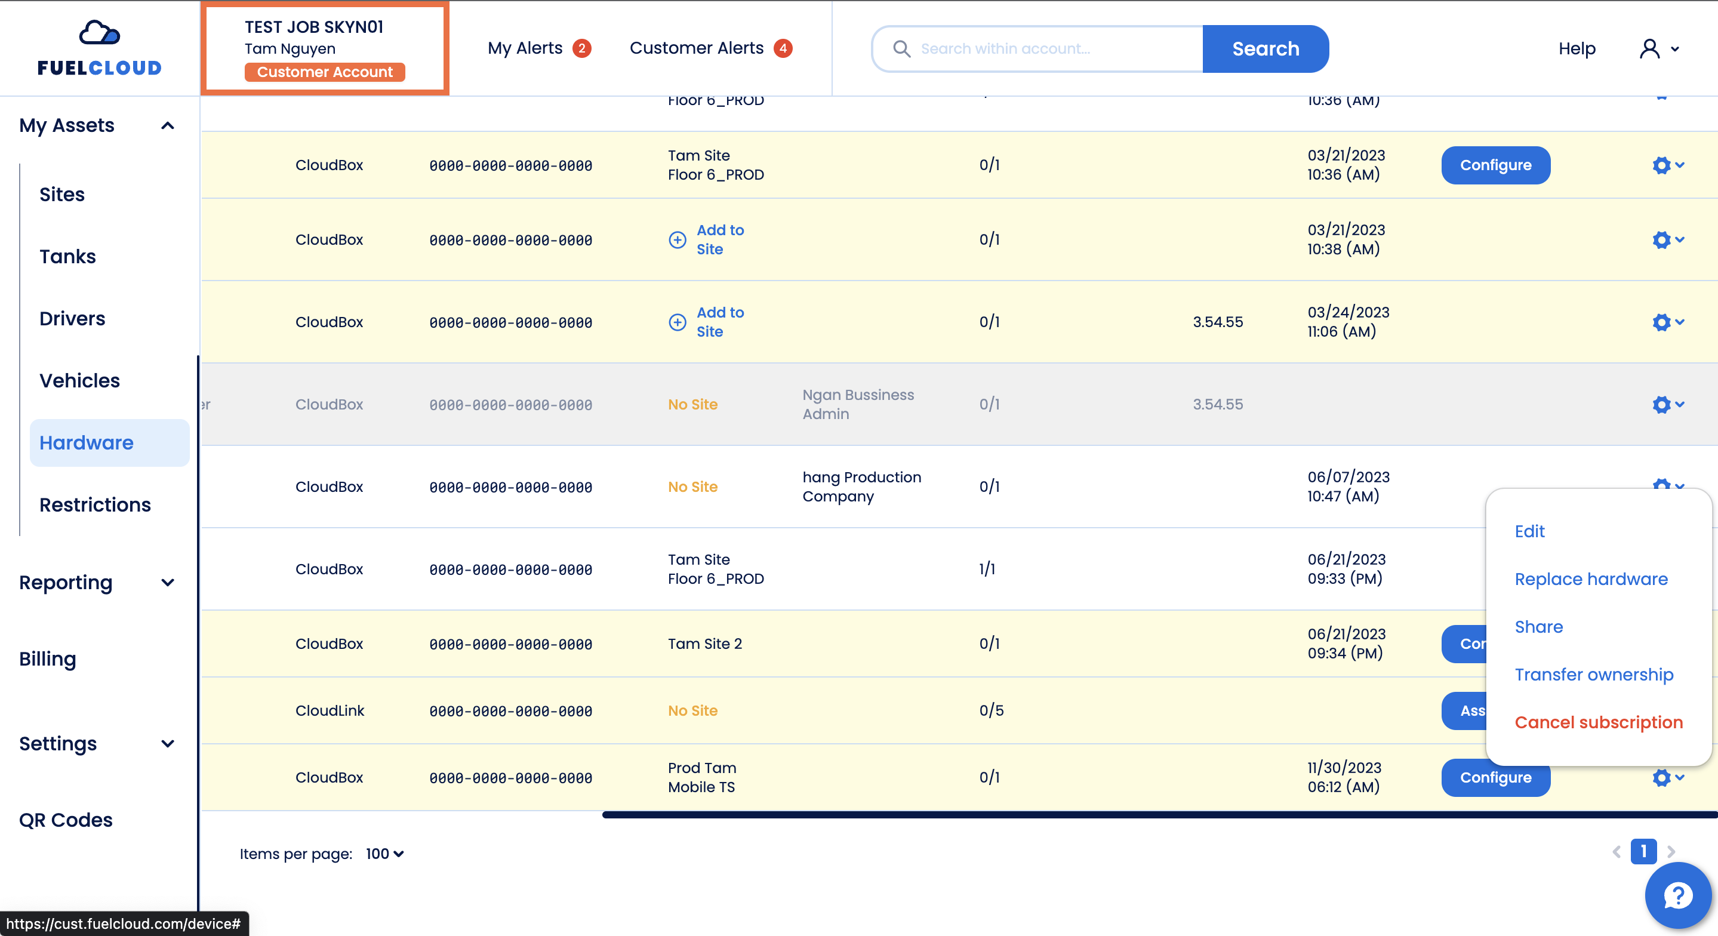Click the FuelCloud logo
Screen dimensions: 1718x936
pos(99,48)
